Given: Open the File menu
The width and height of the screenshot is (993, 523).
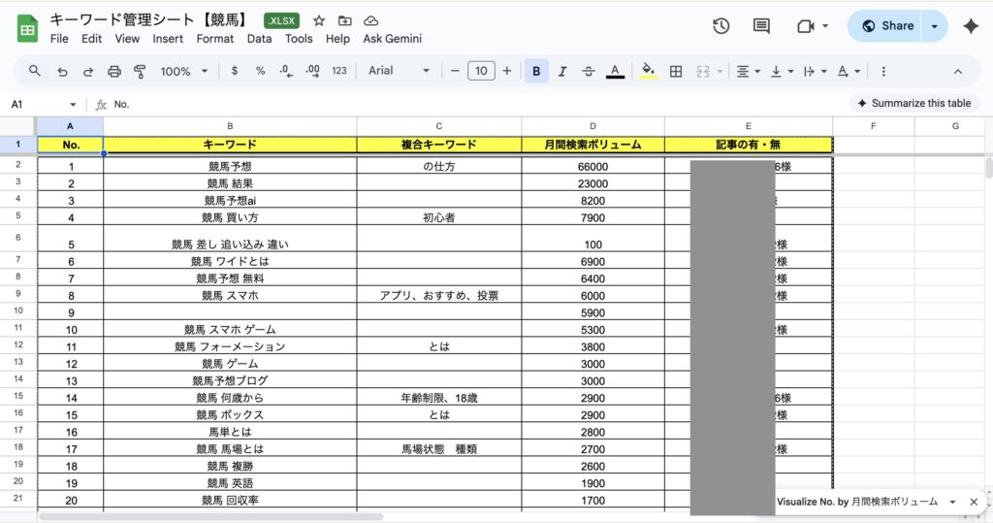Looking at the screenshot, I should pos(59,39).
